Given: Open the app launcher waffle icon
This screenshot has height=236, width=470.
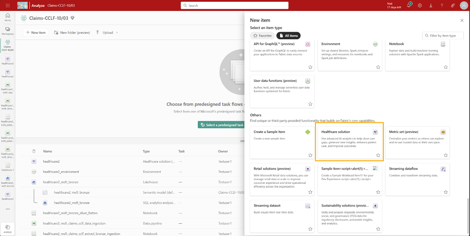Looking at the screenshot, I should 8,5.
